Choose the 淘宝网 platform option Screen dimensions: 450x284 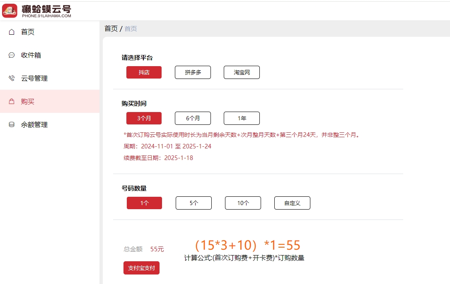pyautogui.click(x=242, y=72)
